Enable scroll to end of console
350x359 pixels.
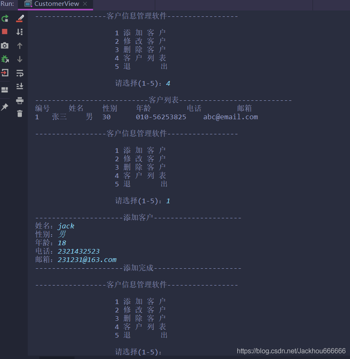tap(20, 86)
